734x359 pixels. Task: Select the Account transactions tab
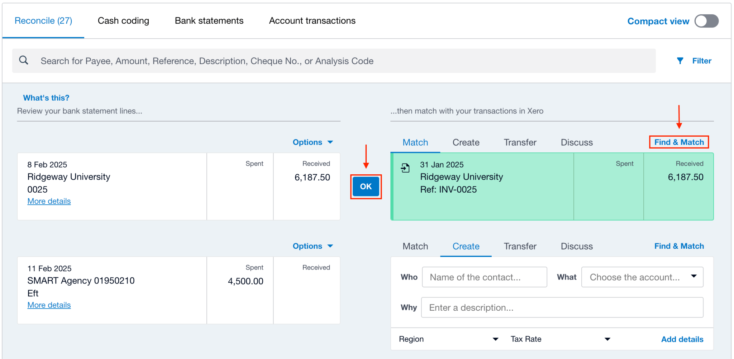click(x=312, y=20)
